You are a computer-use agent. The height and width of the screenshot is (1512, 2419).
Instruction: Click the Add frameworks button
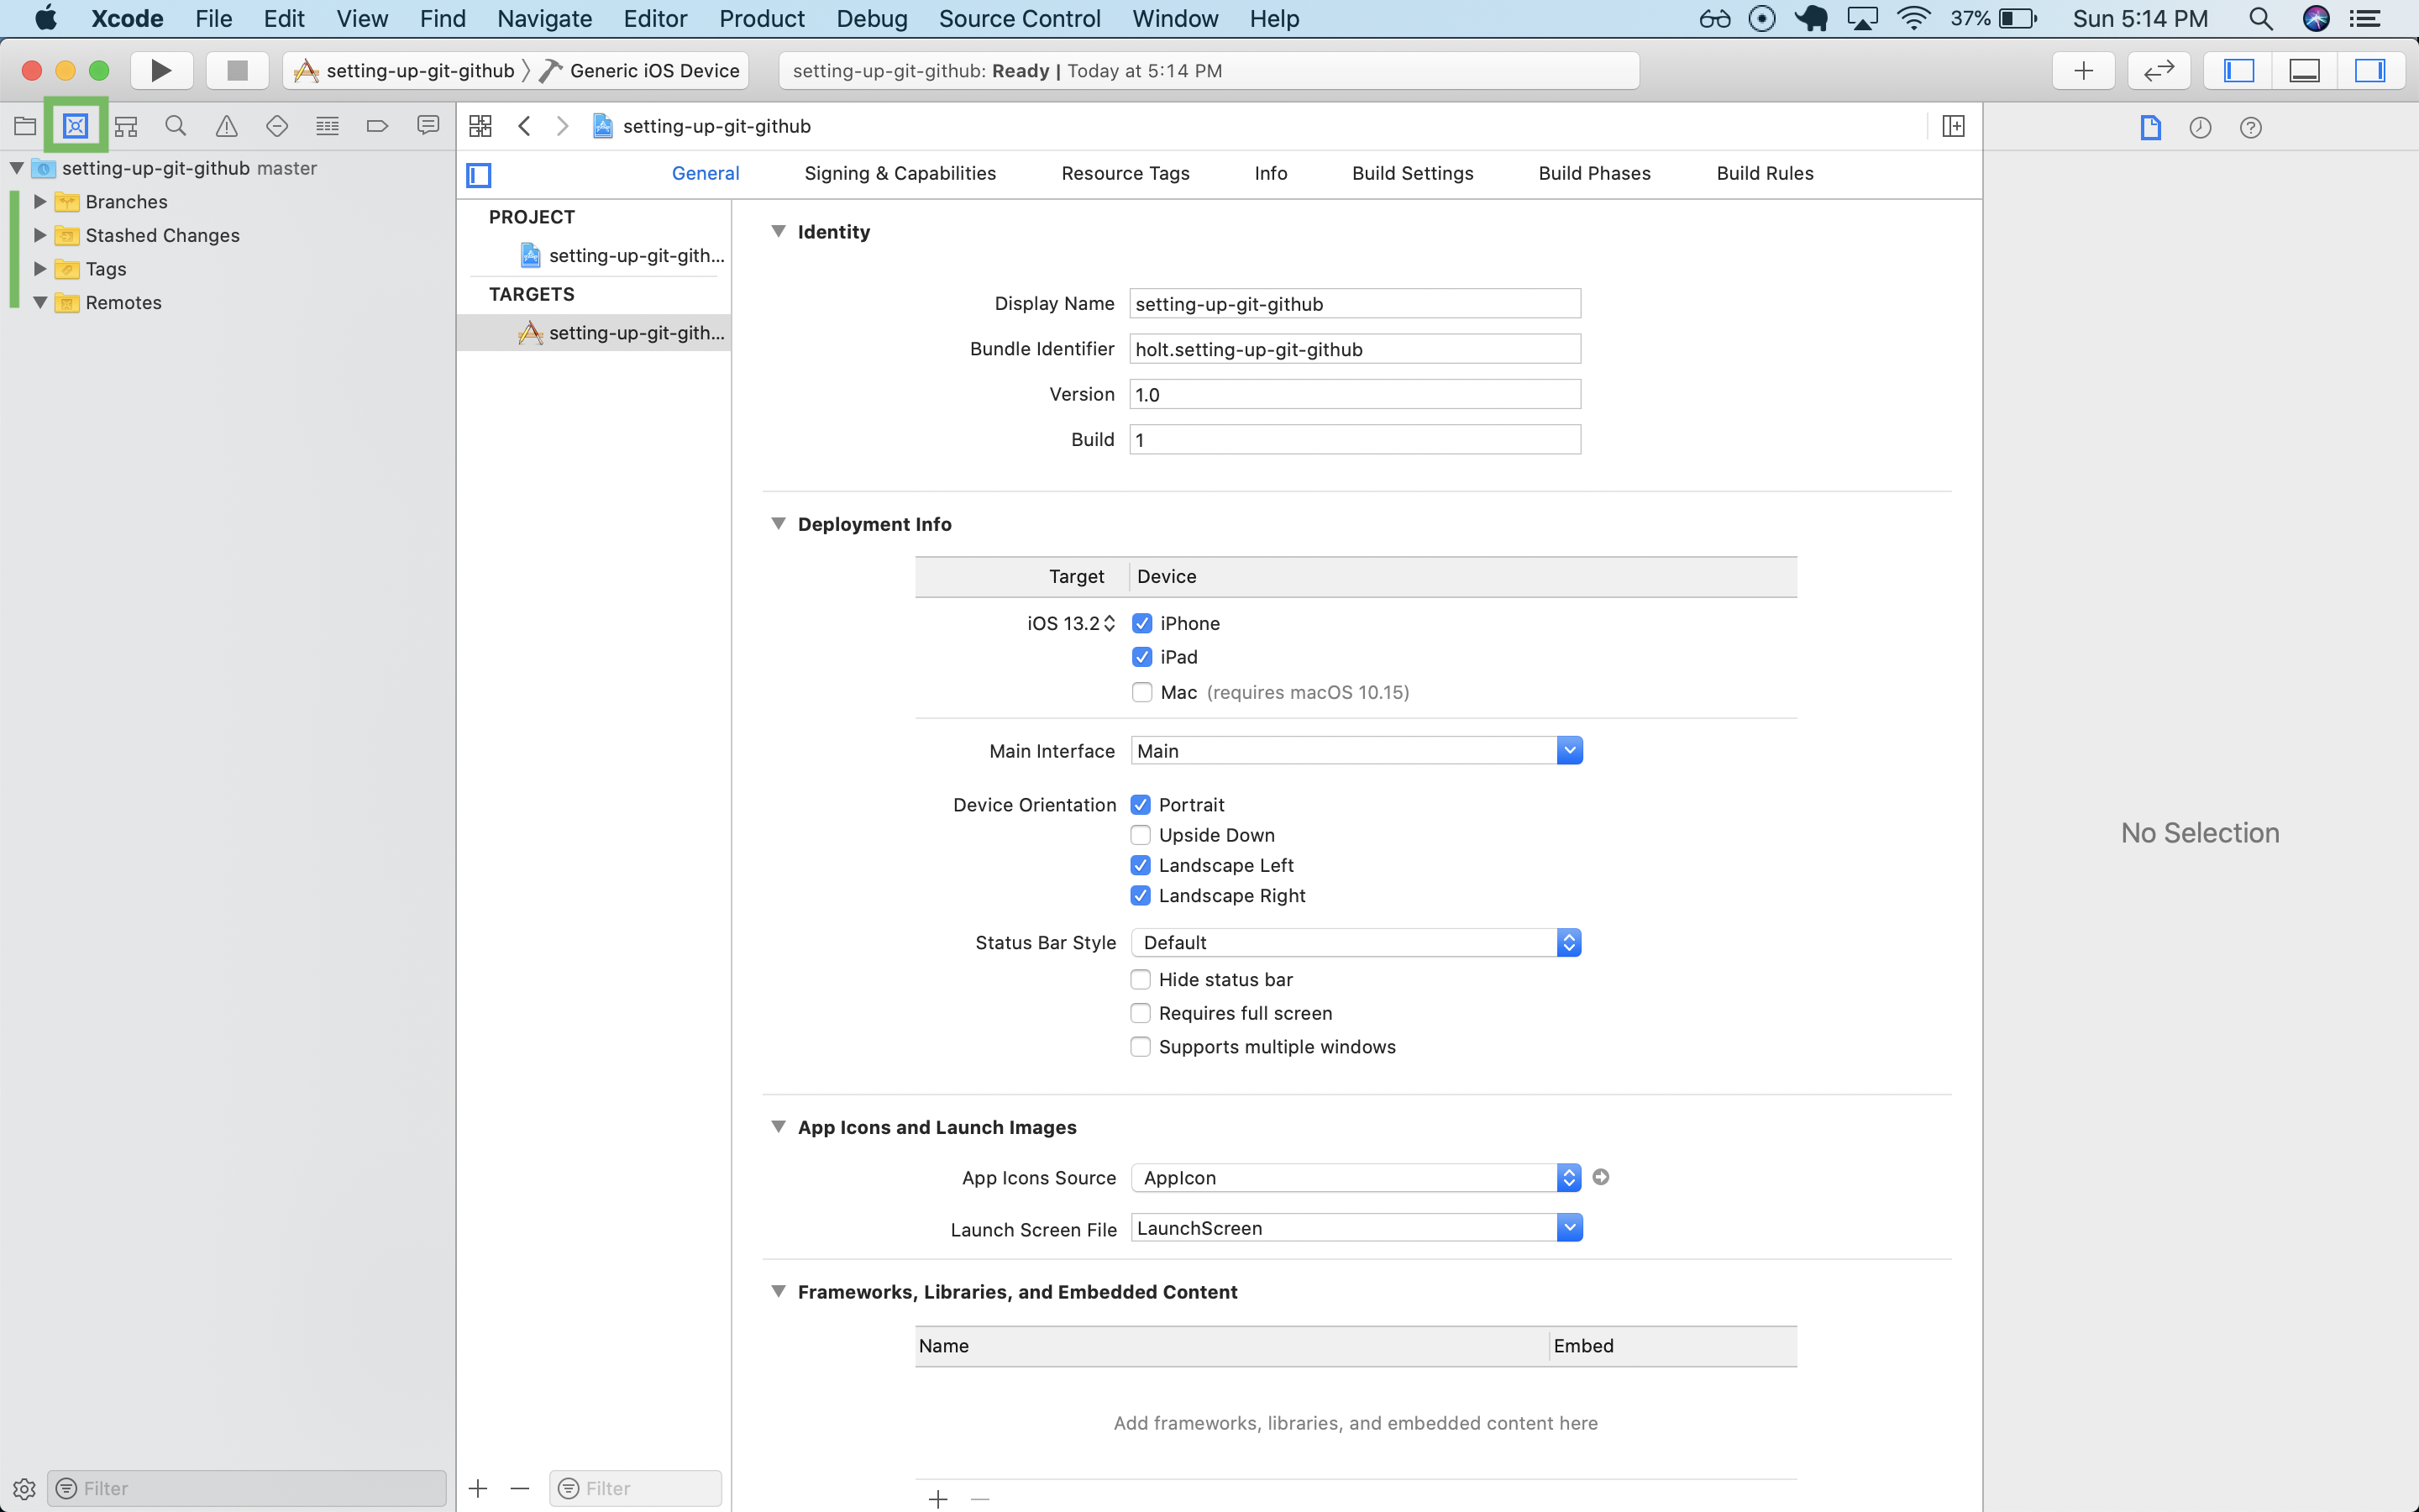point(937,1498)
